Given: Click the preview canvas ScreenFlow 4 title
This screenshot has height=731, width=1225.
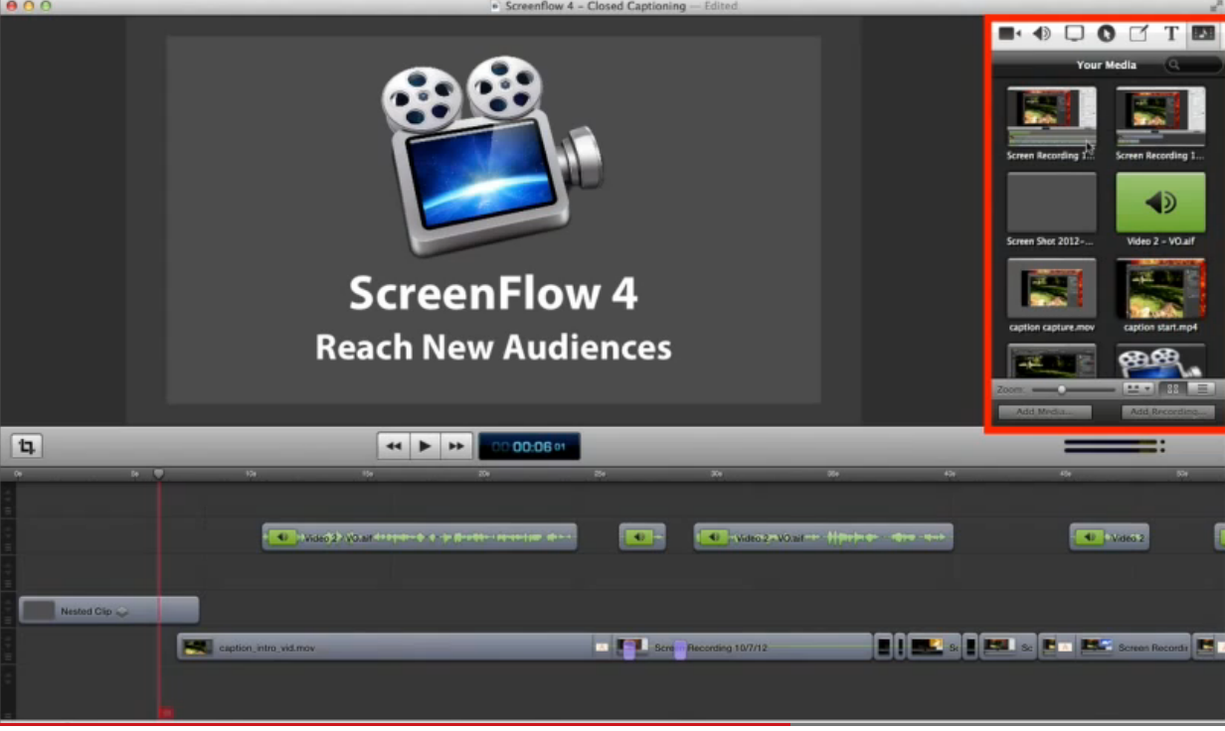Looking at the screenshot, I should [x=493, y=294].
